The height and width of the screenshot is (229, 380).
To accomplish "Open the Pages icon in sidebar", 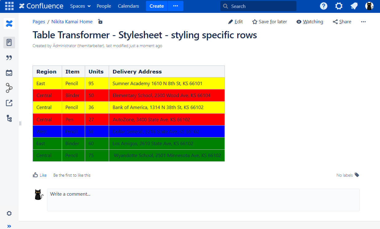I will [9, 43].
